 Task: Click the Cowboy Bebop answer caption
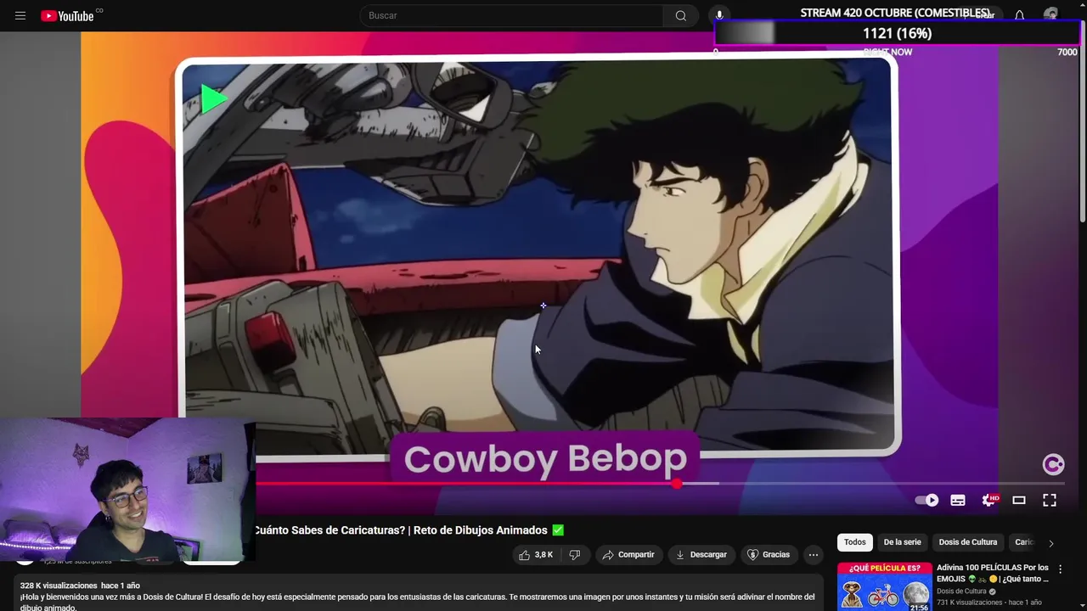point(545,458)
